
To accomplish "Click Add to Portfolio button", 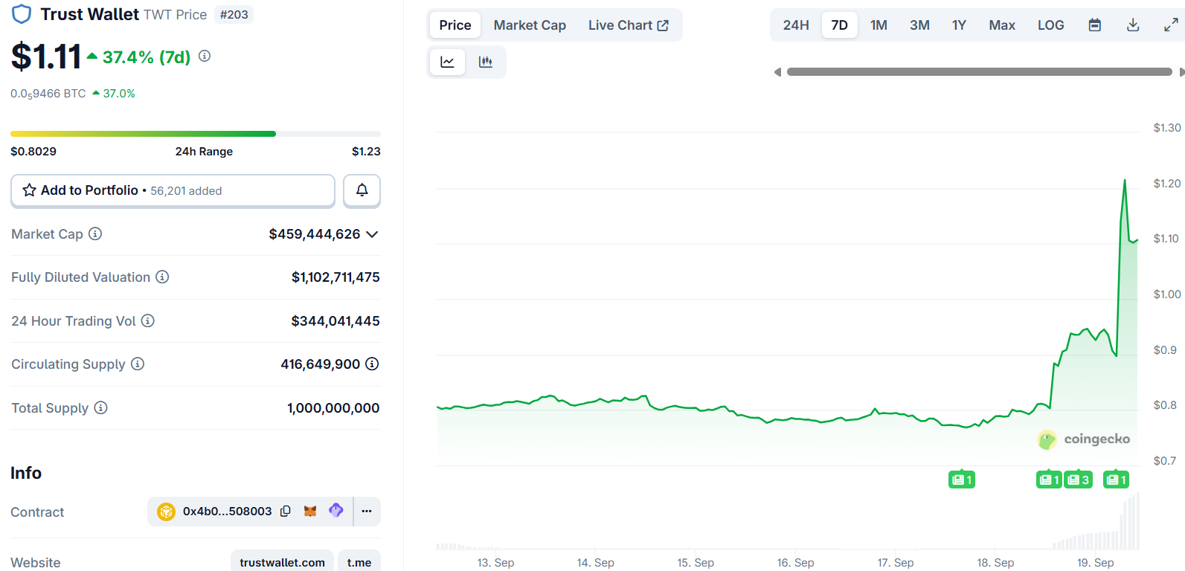I will (x=173, y=190).
